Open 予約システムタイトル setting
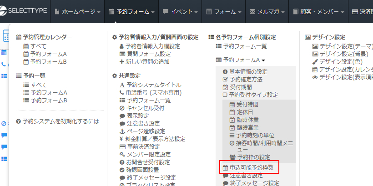Viewport: 373px width, 186px height. [151, 85]
